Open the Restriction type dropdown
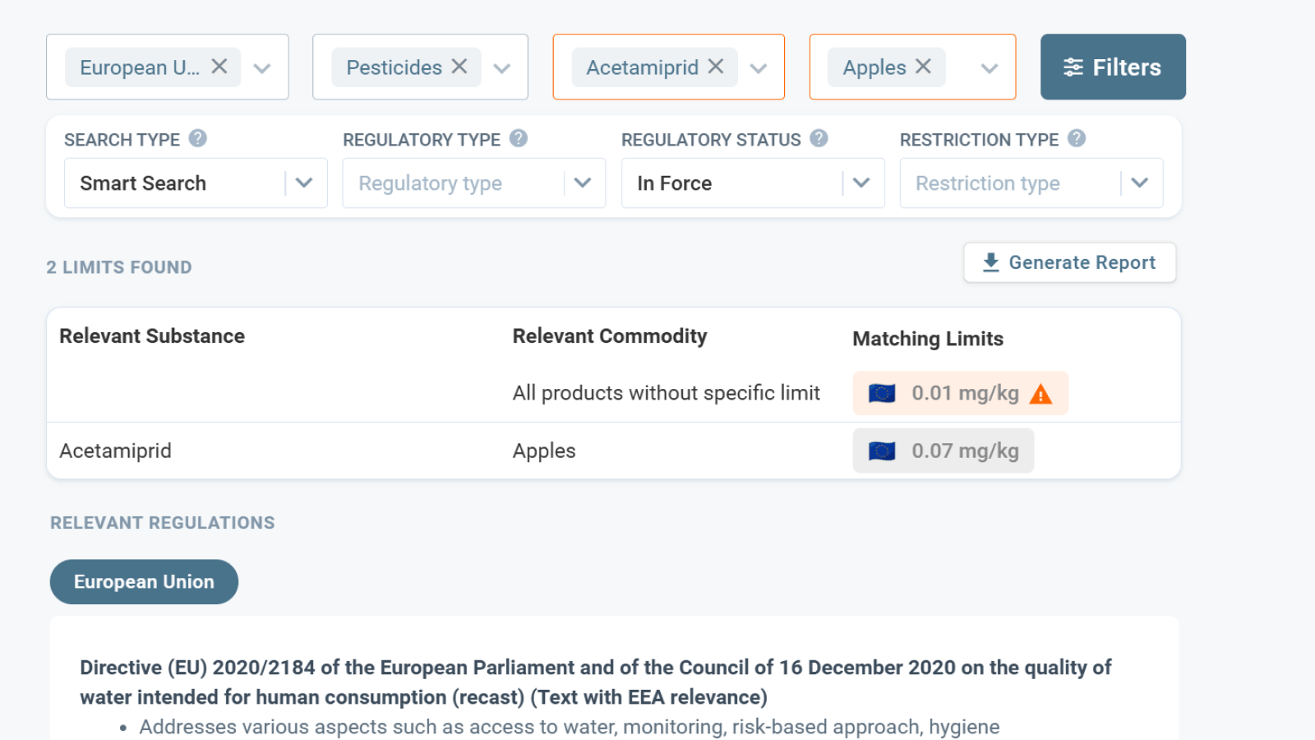 point(1139,183)
